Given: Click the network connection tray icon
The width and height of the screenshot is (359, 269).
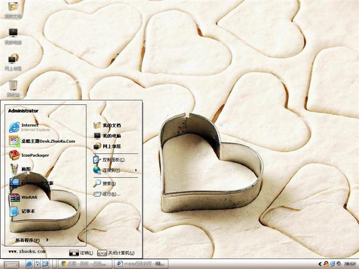Looking at the screenshot, I should (333, 264).
